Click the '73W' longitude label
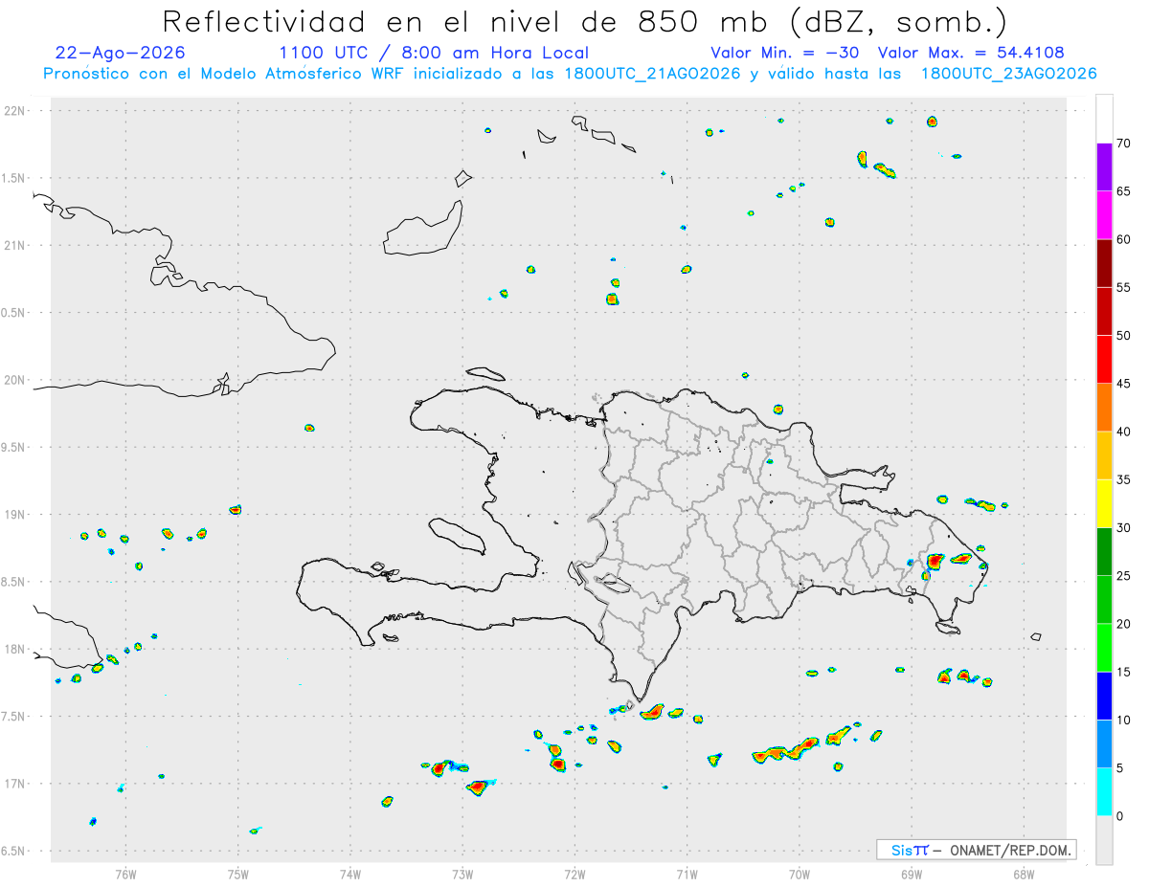The image size is (1149, 887). pos(462,874)
